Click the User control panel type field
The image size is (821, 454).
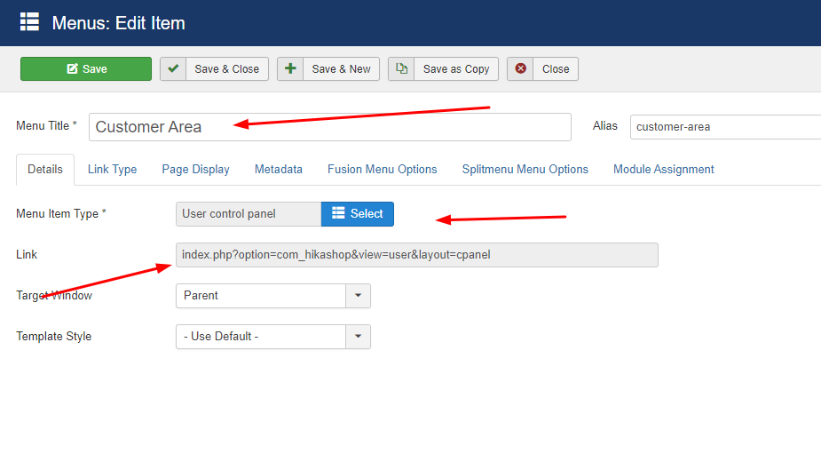249,214
